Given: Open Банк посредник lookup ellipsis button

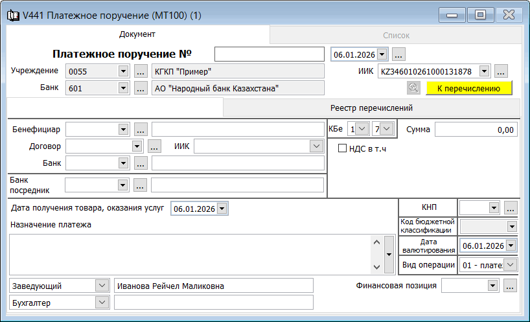Looking at the screenshot, I should [141, 185].
